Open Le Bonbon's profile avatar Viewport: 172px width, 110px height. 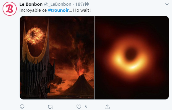[10, 9]
